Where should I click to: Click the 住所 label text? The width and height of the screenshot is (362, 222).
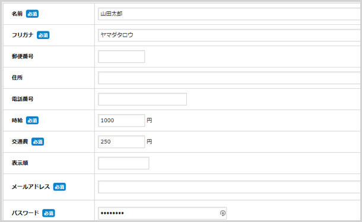(x=17, y=78)
